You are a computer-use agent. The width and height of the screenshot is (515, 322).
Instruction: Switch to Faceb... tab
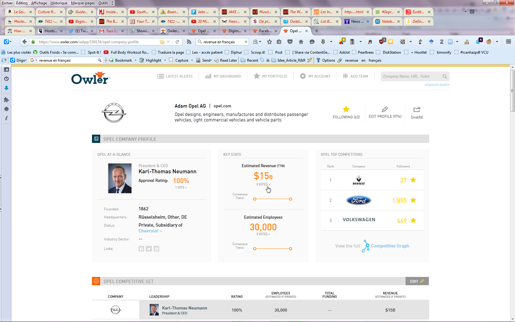pos(265,31)
